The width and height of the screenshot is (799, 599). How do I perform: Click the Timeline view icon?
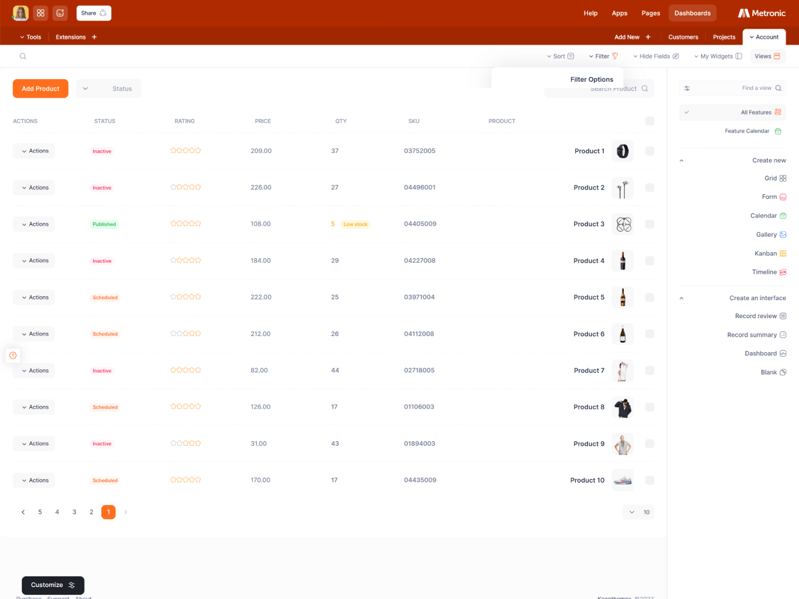point(783,272)
